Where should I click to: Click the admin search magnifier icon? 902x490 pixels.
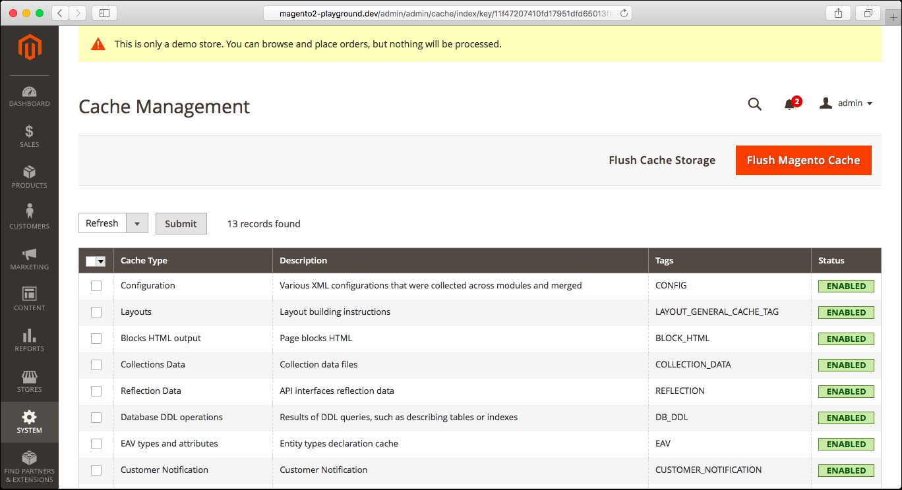[x=755, y=104]
